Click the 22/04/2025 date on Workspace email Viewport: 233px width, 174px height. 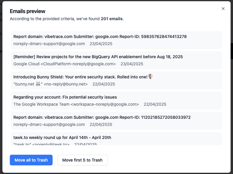click(155, 104)
